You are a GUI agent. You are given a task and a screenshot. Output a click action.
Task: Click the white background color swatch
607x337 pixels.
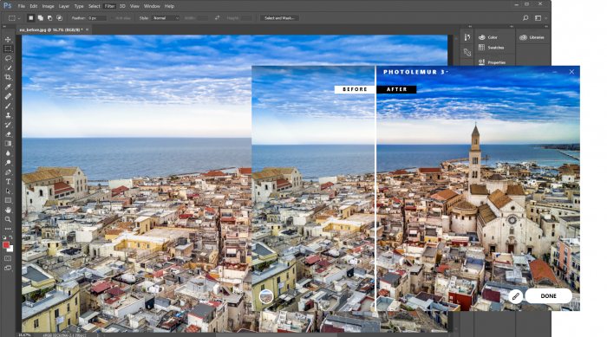pyautogui.click(x=10, y=250)
